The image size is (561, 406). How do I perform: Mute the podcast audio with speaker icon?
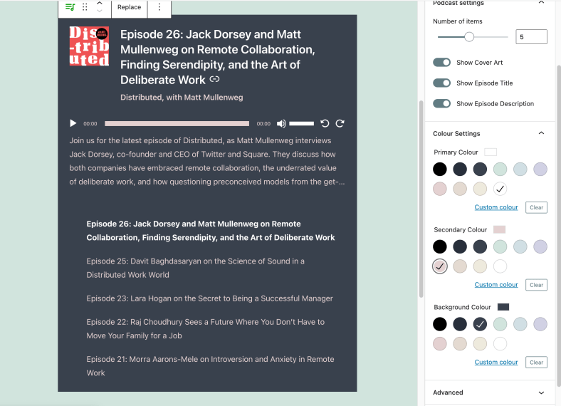pos(281,123)
